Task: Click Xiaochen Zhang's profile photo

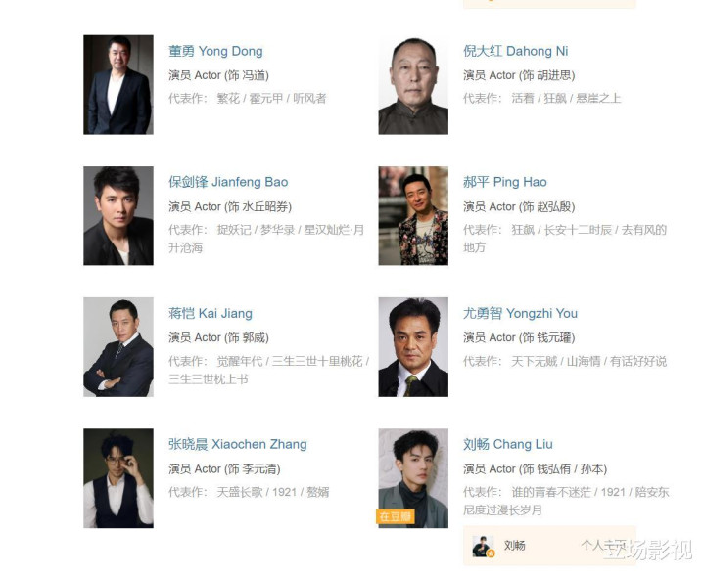Action: (118, 478)
